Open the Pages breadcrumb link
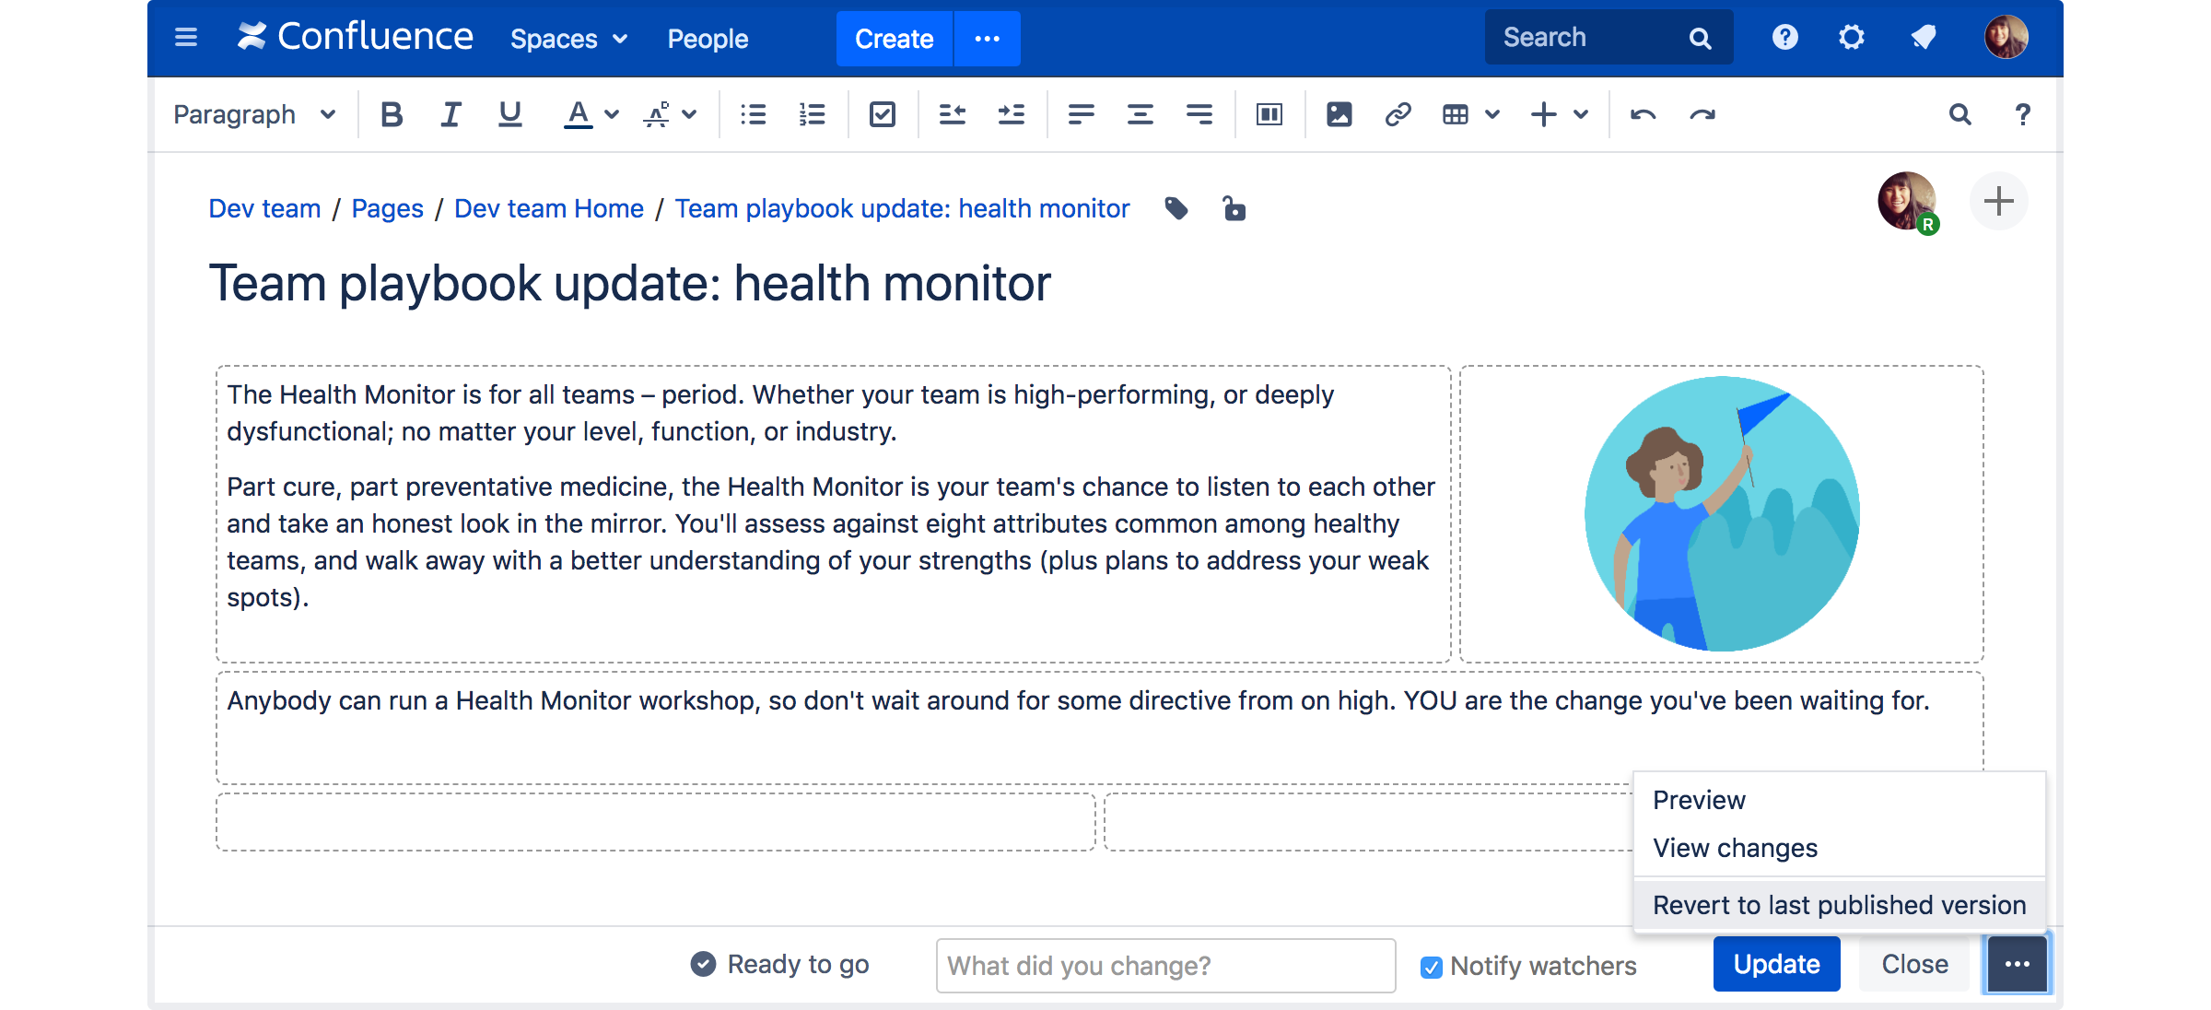 (387, 208)
